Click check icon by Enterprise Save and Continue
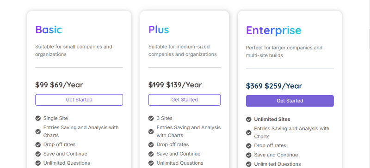370x168 pixels. coord(249,155)
